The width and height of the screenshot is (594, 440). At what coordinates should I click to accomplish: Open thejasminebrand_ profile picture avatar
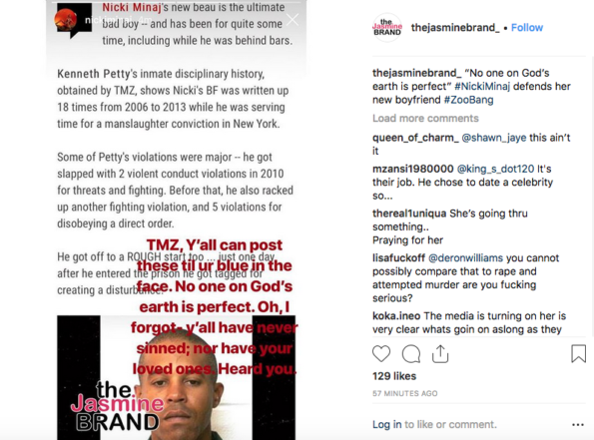click(386, 27)
